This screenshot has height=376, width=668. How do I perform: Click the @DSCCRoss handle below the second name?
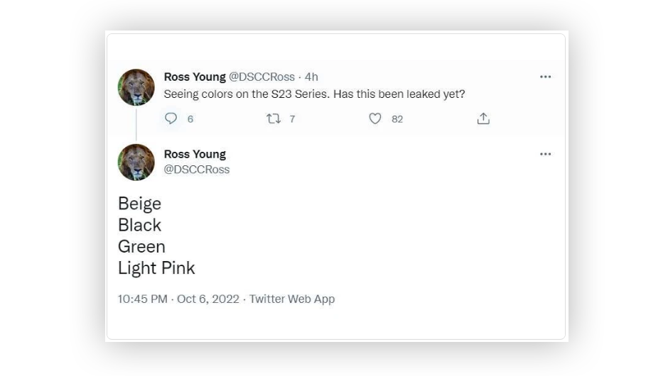coord(197,170)
